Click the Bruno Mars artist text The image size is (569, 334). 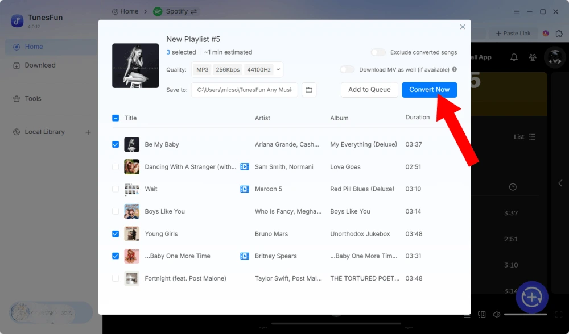271,233
